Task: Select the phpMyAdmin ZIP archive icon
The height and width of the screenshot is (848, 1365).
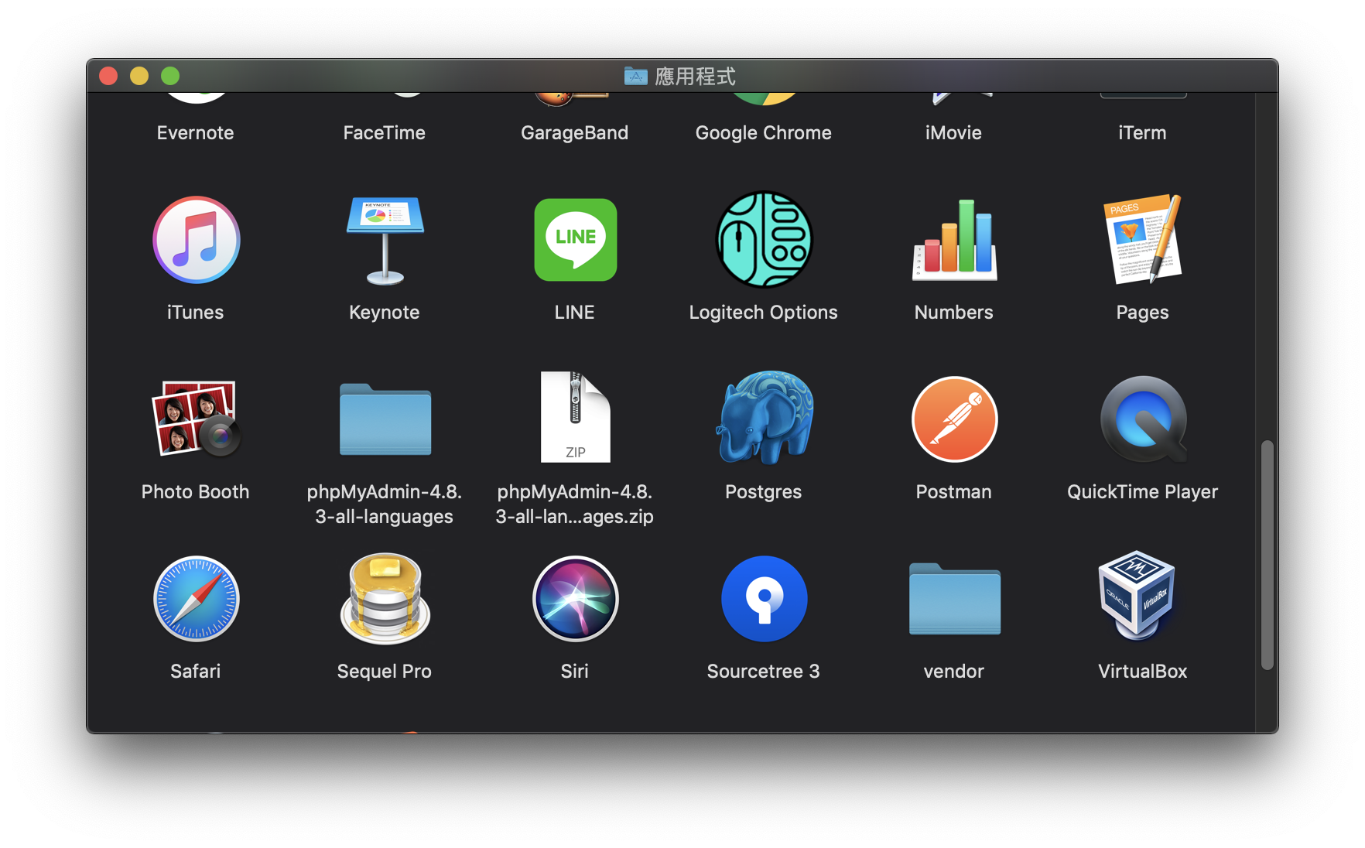Action: (x=575, y=418)
